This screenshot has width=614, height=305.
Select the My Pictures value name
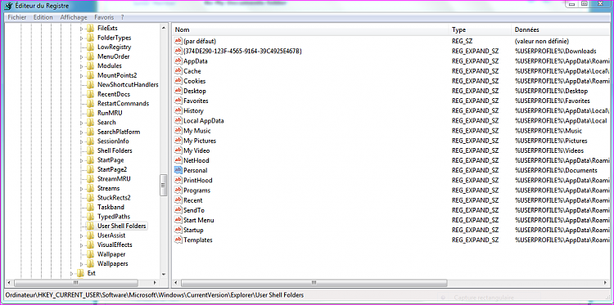pos(200,141)
